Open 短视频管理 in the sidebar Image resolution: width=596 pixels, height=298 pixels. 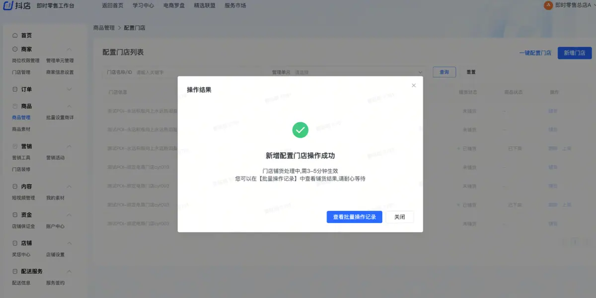point(23,198)
